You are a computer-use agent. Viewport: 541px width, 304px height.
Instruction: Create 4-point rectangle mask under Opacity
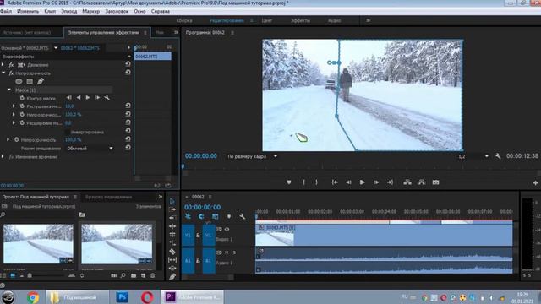30,81
